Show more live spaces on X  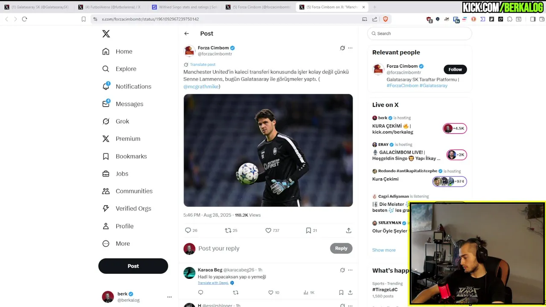click(384, 250)
